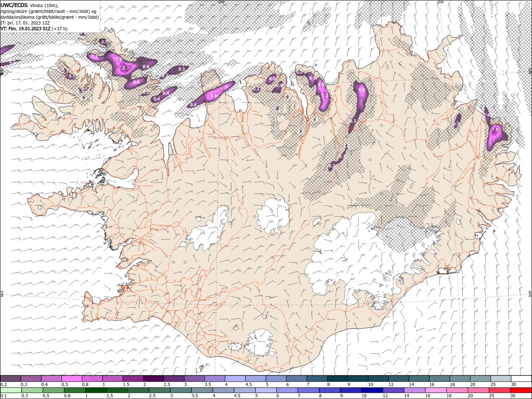Click top legend swatch between 0.2 and 0.3
This screenshot has height=399, width=532.
click(10, 378)
